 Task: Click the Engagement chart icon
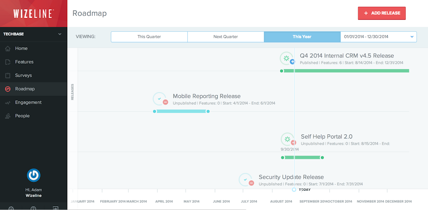point(8,102)
